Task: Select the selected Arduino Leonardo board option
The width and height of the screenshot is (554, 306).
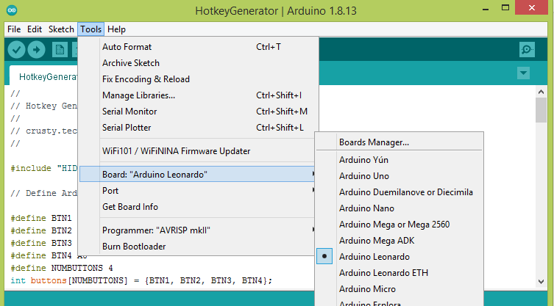Action: tap(374, 257)
